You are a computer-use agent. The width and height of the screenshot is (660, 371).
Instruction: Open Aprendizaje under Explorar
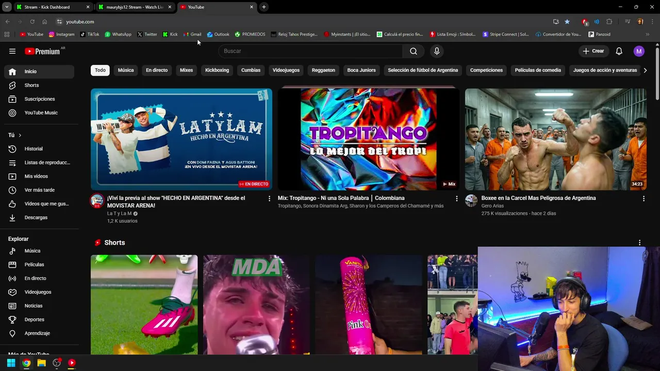(39, 333)
